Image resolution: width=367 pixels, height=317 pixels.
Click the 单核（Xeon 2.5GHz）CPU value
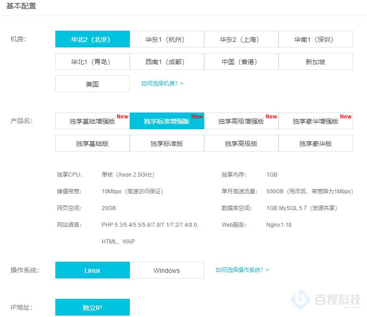tap(128, 175)
